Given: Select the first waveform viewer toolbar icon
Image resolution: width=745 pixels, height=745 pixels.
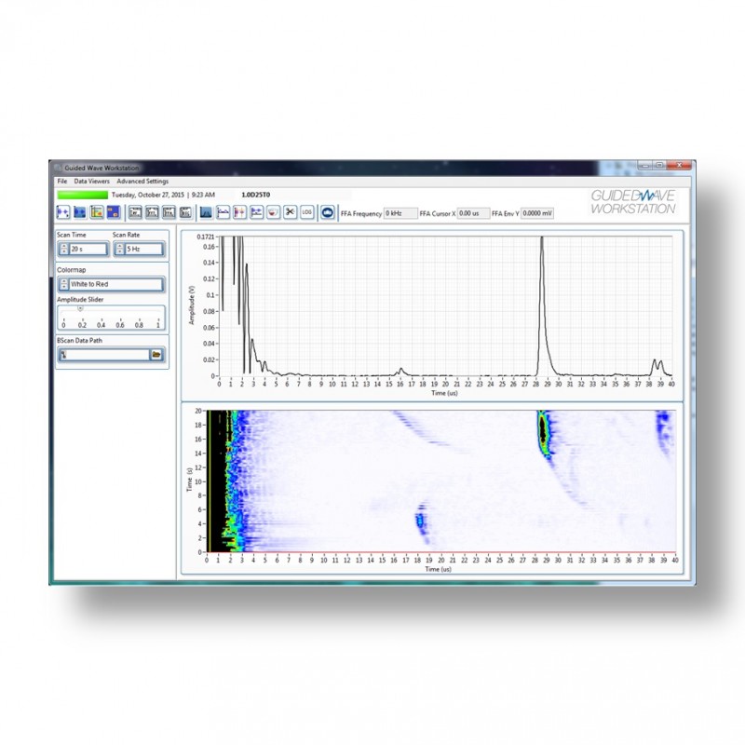Looking at the screenshot, I should tap(62, 210).
